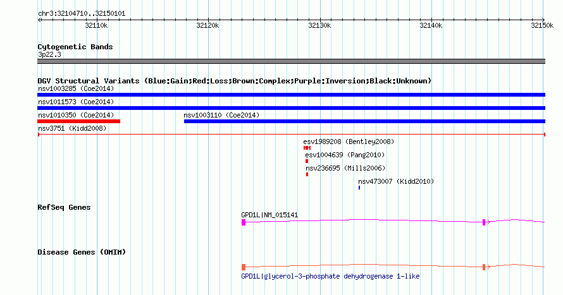Open the nsv1010350 (Coe2014) label

coord(76,115)
